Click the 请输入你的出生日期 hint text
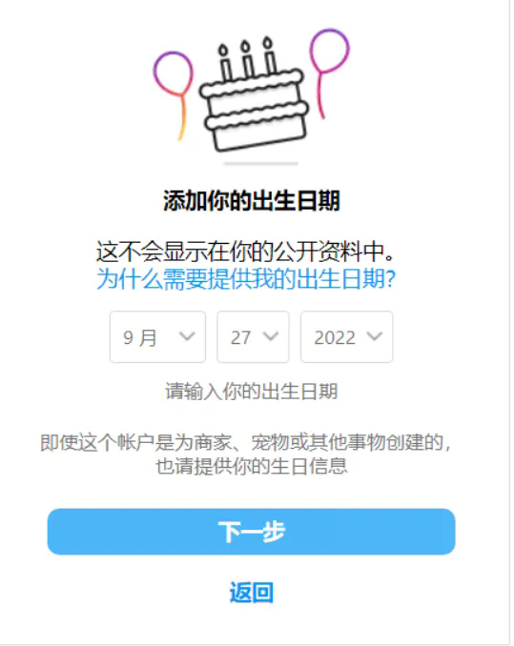Screen dimensions: 514x646 tap(252, 392)
